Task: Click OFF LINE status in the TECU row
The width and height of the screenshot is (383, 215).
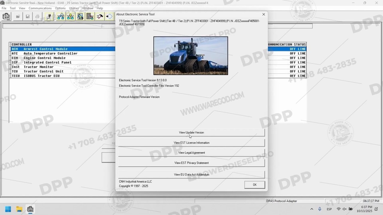Action: click(x=298, y=76)
